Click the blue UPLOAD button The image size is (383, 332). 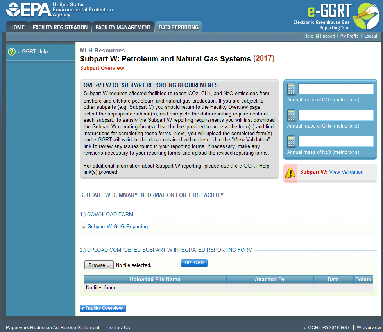pos(194,263)
